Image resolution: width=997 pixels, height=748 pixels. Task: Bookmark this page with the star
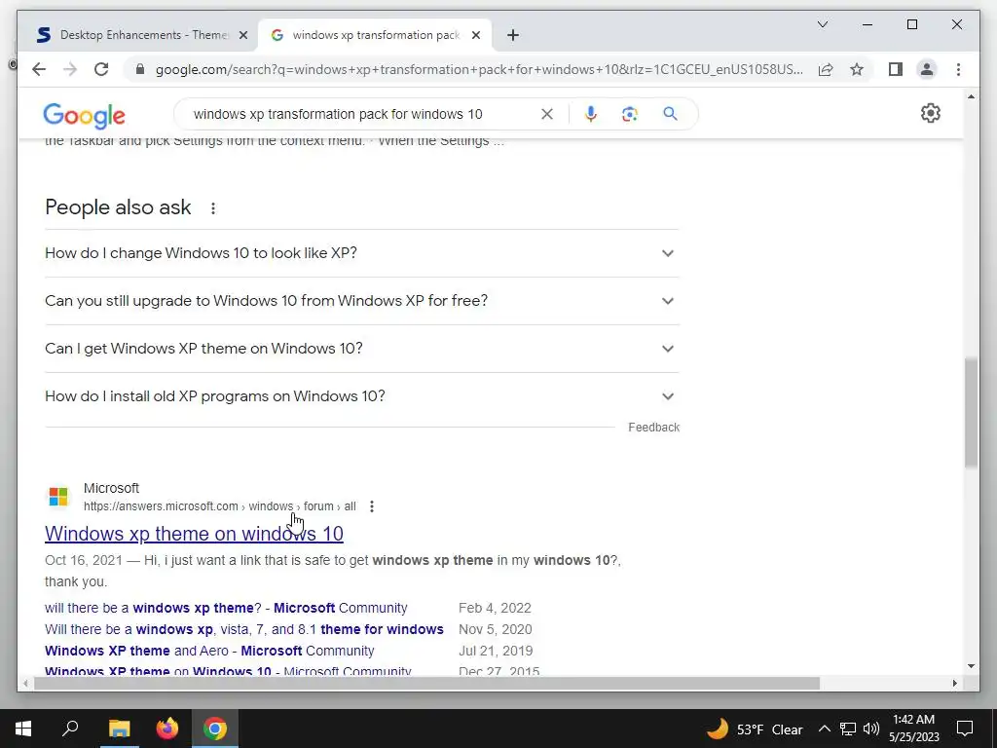857,69
